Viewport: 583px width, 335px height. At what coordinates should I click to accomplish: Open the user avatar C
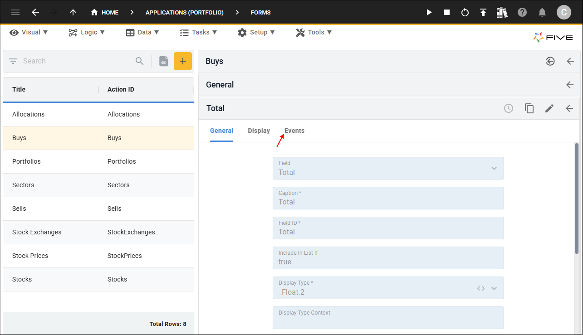564,12
